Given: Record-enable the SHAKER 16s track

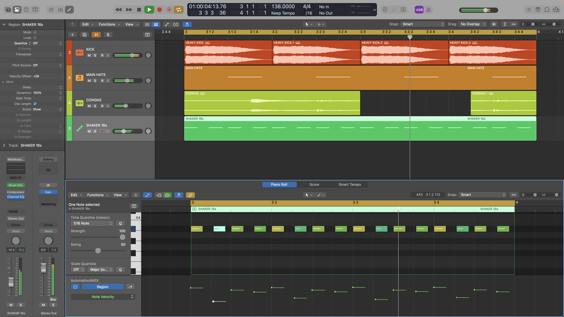Looking at the screenshot, I should coord(102,131).
